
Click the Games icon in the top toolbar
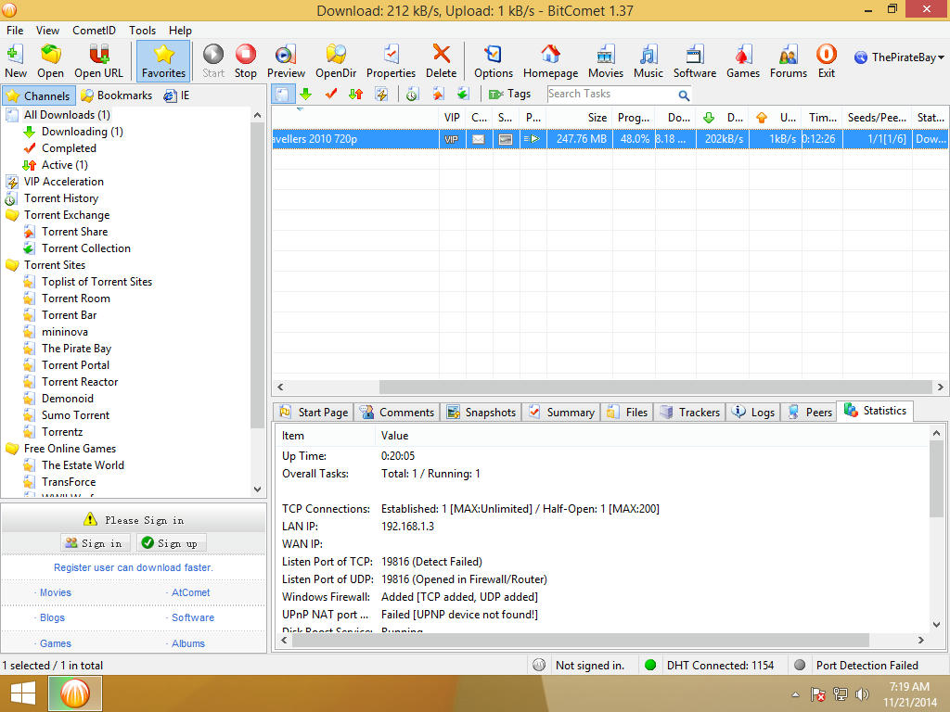[x=743, y=61]
